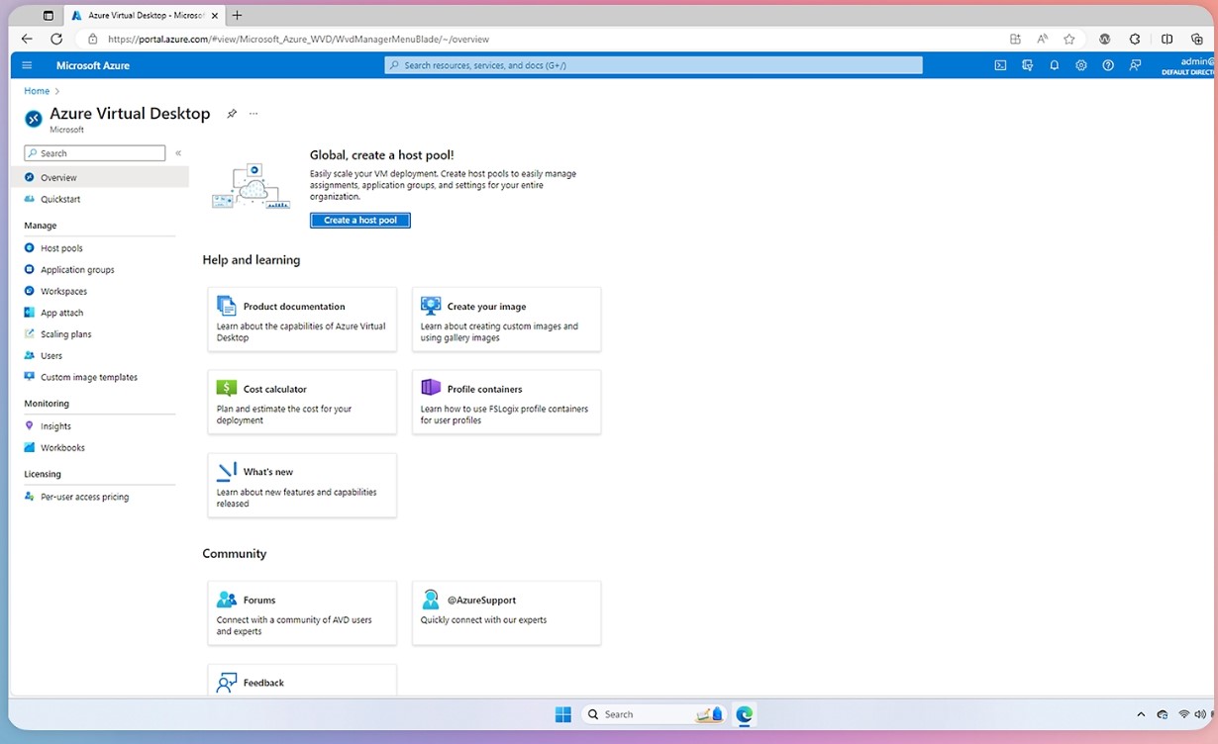This screenshot has height=744, width=1218.
Task: Open the notifications bell
Action: pyautogui.click(x=1054, y=65)
